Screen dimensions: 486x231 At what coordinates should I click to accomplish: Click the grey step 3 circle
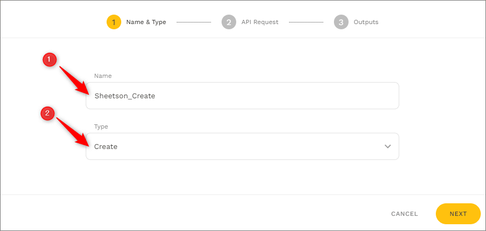coord(341,22)
